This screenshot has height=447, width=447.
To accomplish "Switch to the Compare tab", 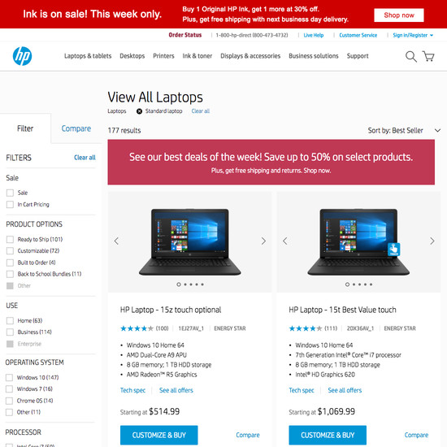I will click(x=76, y=128).
